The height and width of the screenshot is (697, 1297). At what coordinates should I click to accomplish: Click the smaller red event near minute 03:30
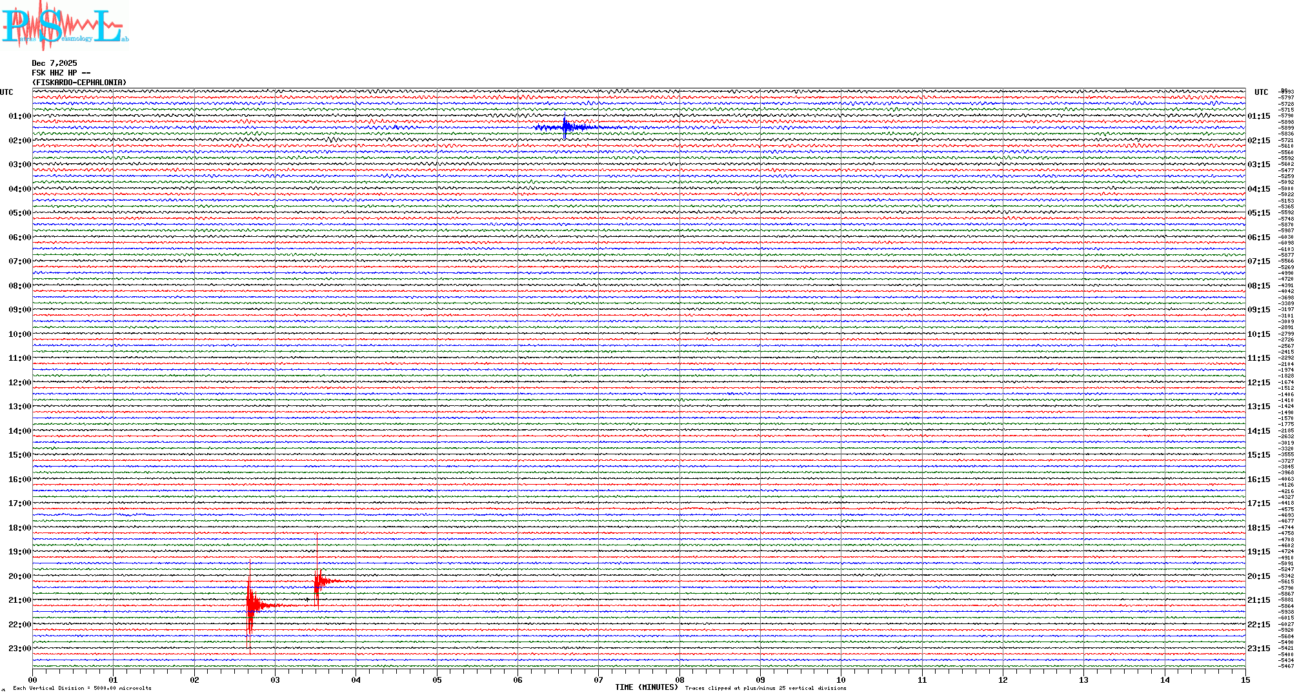click(x=318, y=581)
